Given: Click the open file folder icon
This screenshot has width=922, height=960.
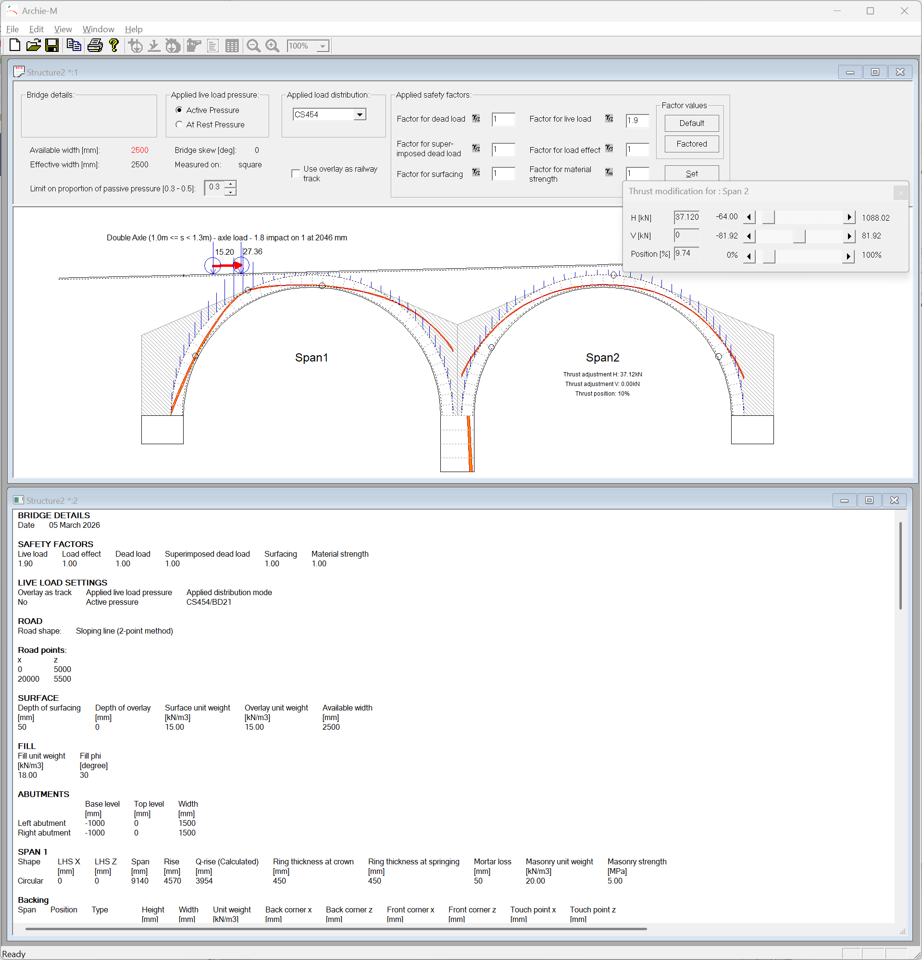Looking at the screenshot, I should [33, 46].
